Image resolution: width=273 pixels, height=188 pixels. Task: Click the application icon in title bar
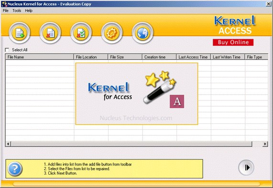4,4
